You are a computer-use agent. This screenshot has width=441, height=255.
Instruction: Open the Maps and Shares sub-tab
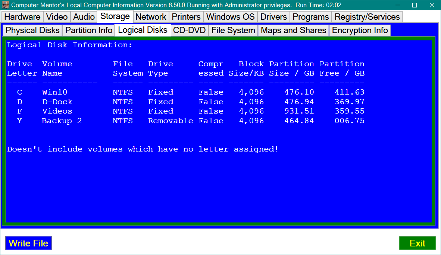294,31
